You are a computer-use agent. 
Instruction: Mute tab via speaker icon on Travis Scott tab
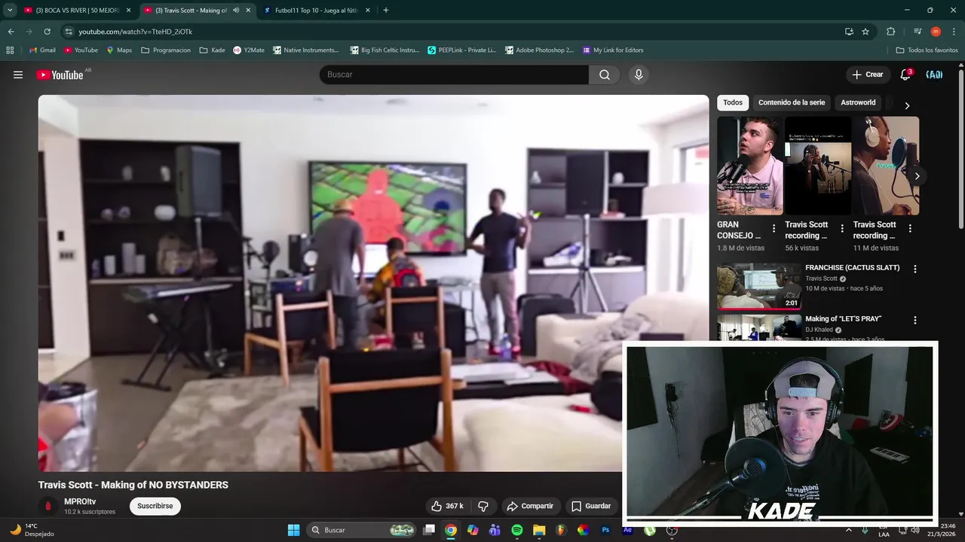click(x=237, y=11)
